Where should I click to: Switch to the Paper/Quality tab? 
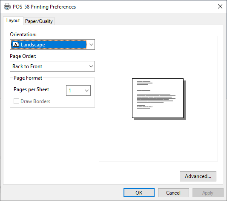39,21
